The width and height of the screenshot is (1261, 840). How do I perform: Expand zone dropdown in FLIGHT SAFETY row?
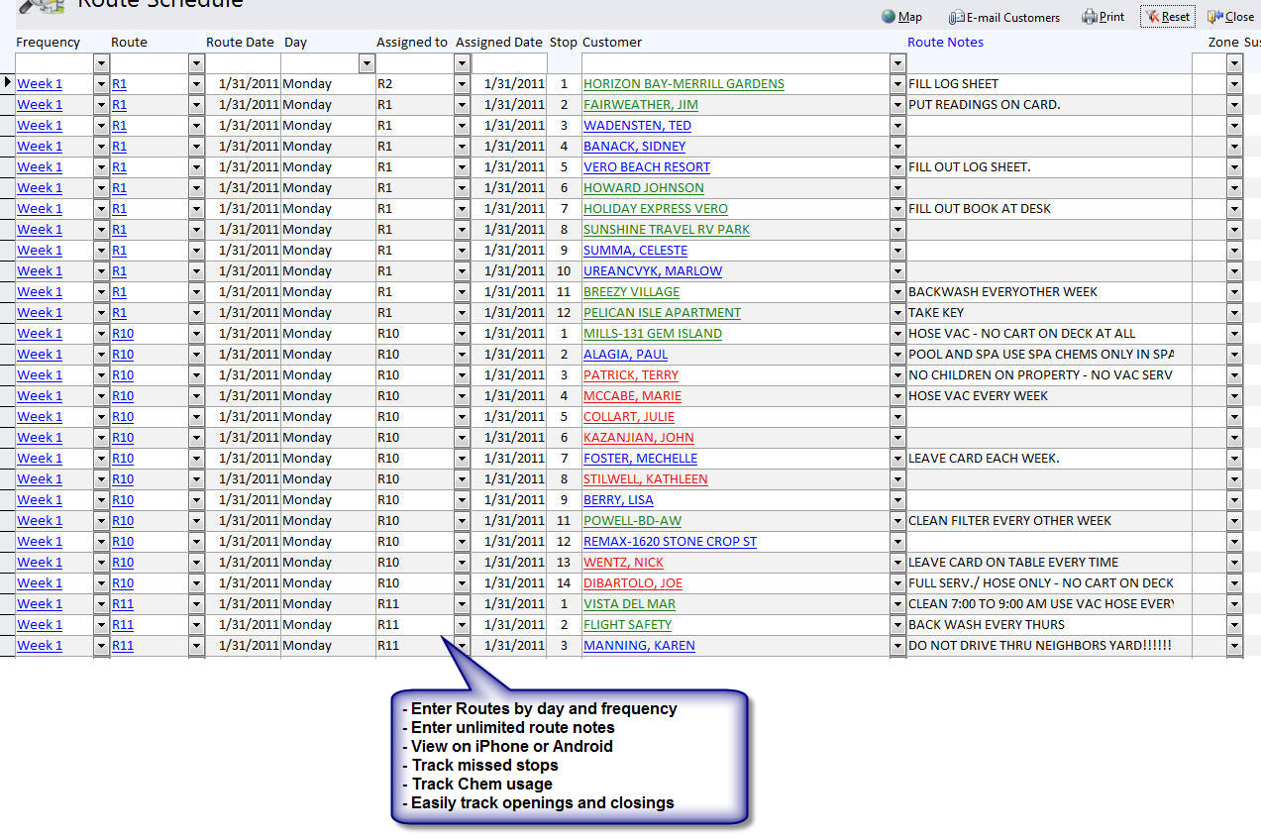tap(1234, 625)
